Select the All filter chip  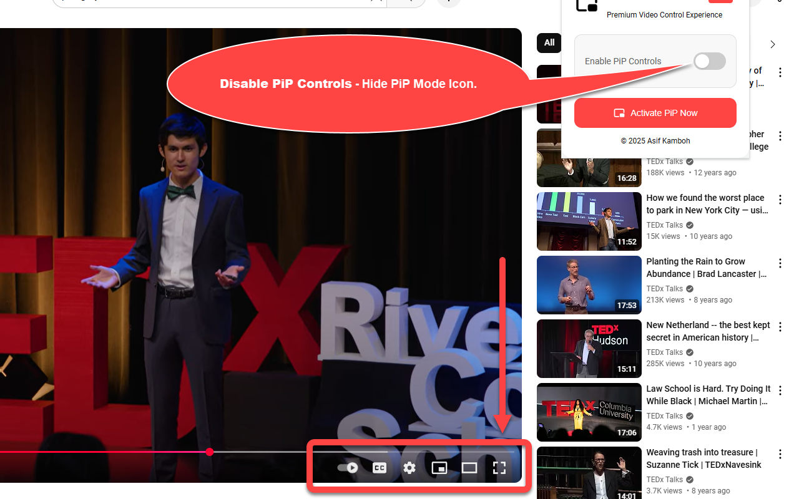coord(549,42)
